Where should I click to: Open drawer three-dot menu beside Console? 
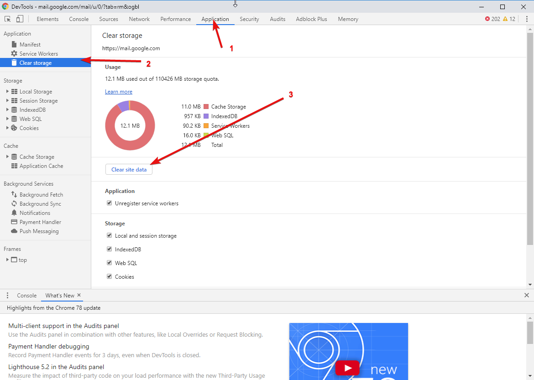tap(7, 296)
